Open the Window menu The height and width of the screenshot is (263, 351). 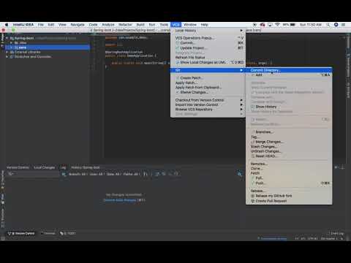pos(190,25)
